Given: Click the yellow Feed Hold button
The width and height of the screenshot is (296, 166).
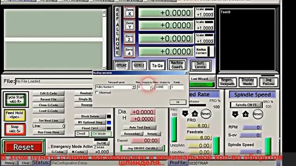Looking at the screenshot, I should (x=14, y=115).
